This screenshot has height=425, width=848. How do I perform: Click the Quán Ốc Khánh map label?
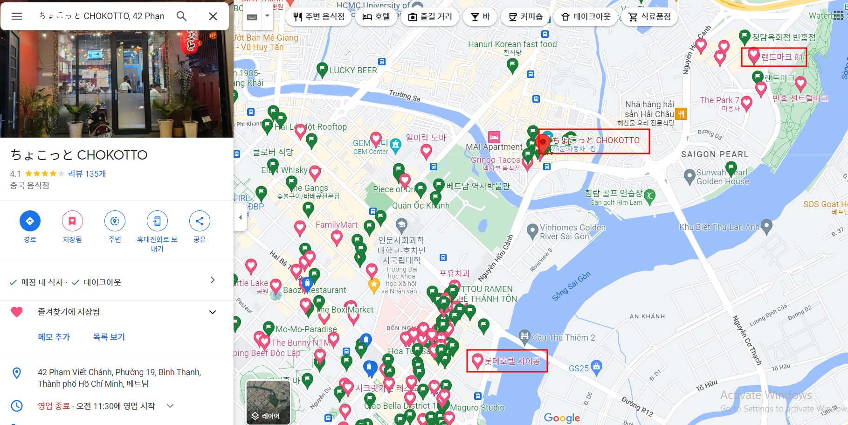pos(421,206)
